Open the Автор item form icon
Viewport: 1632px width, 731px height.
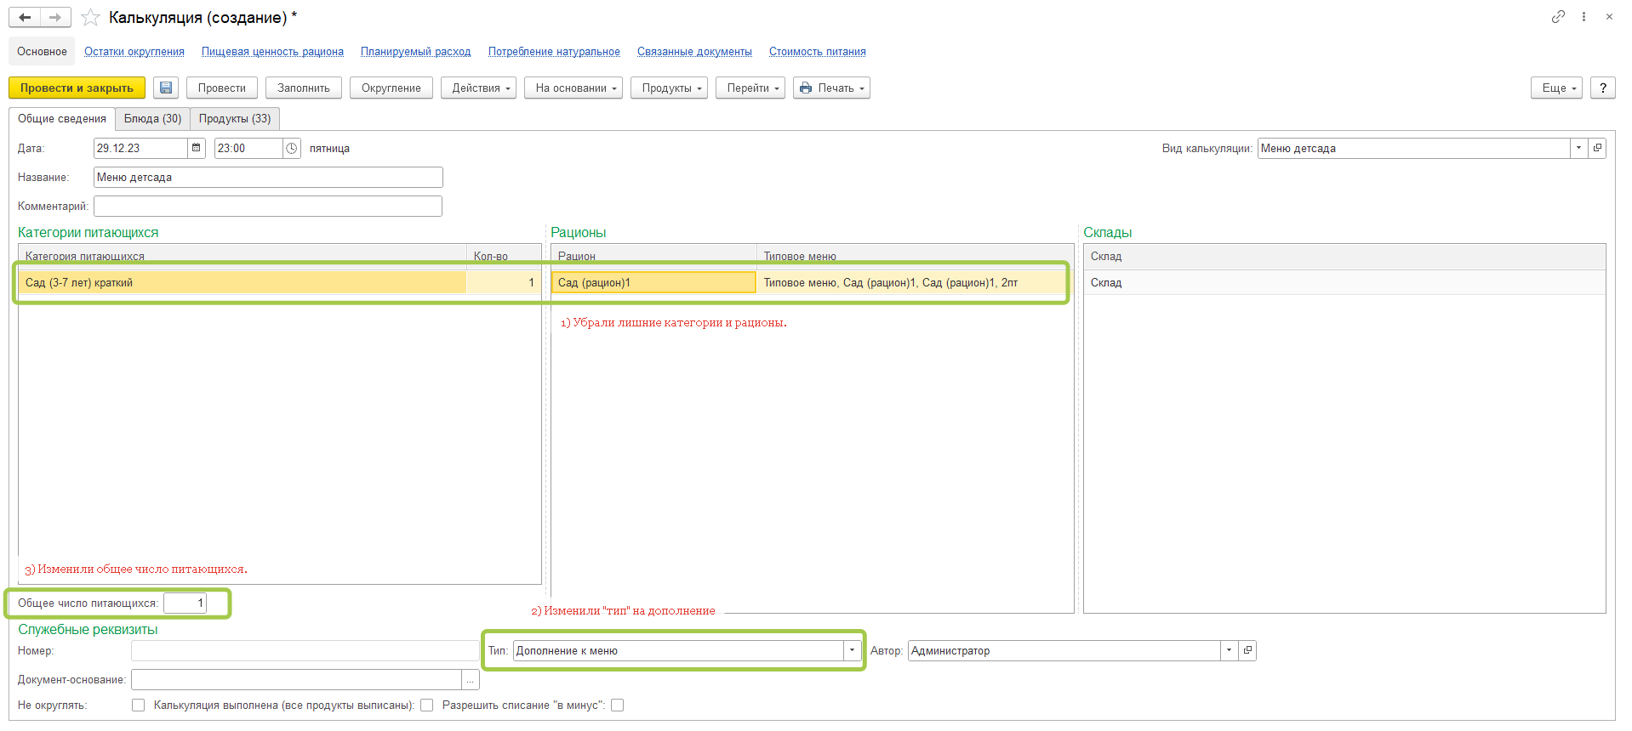click(1247, 650)
